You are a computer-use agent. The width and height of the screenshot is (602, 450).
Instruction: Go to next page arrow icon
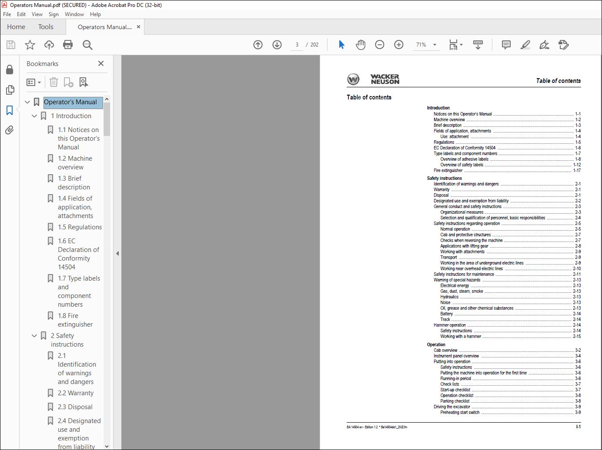tap(277, 45)
